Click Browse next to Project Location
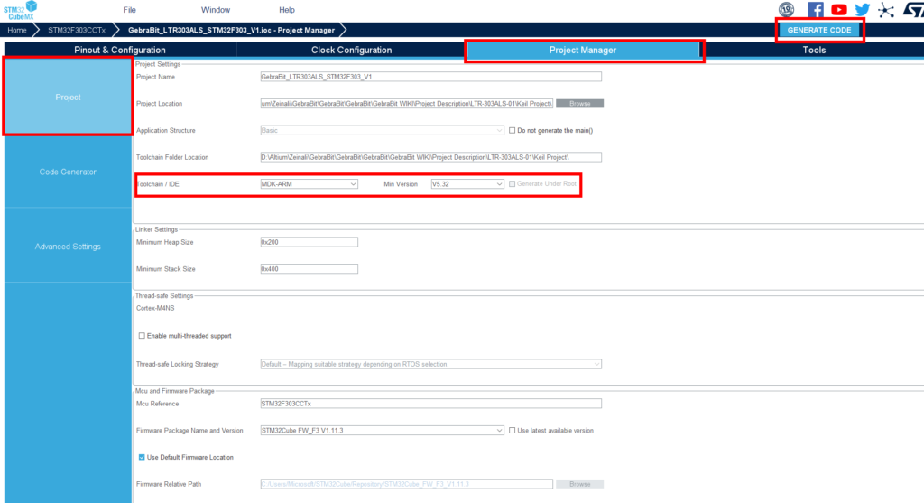Screen dimensions: 924x503 [580, 103]
